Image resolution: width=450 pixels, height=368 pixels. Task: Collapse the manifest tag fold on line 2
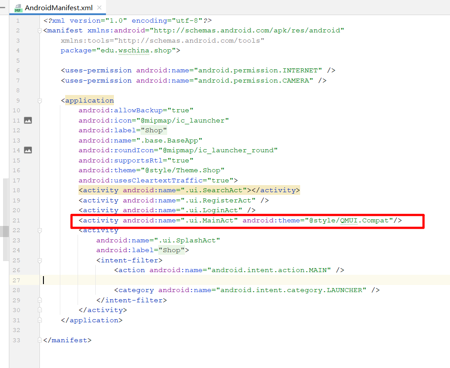point(40,31)
